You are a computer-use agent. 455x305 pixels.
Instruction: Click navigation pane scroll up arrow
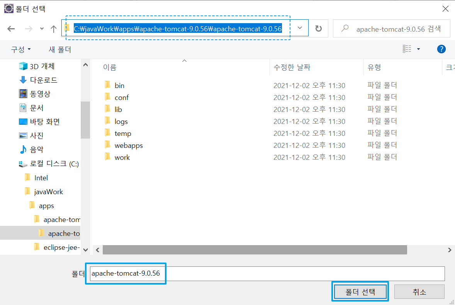(x=85, y=65)
